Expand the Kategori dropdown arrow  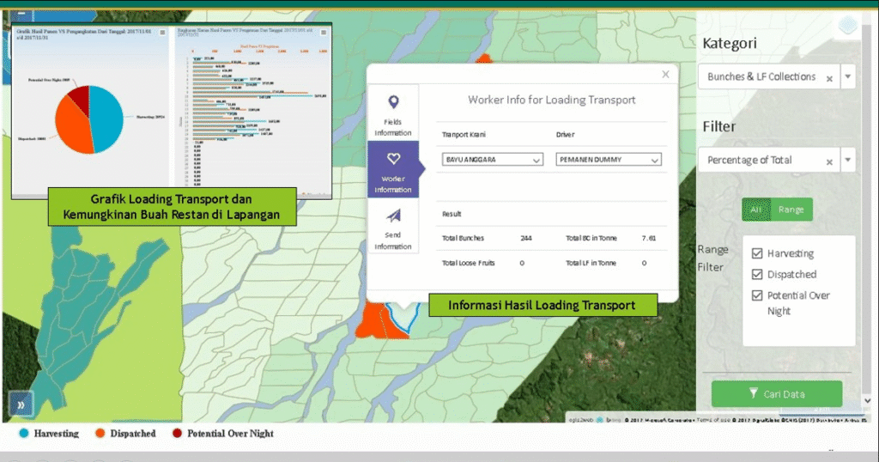pyautogui.click(x=847, y=76)
